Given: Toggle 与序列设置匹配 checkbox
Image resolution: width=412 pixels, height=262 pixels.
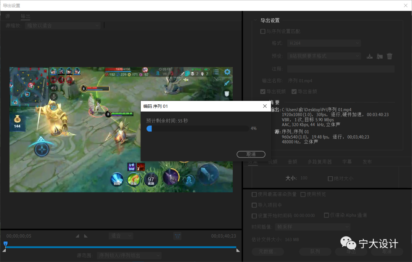Looking at the screenshot, I should pos(262,31).
